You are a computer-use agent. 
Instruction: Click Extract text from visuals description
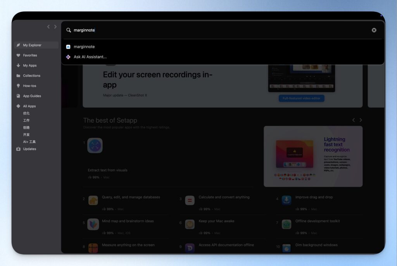107,170
